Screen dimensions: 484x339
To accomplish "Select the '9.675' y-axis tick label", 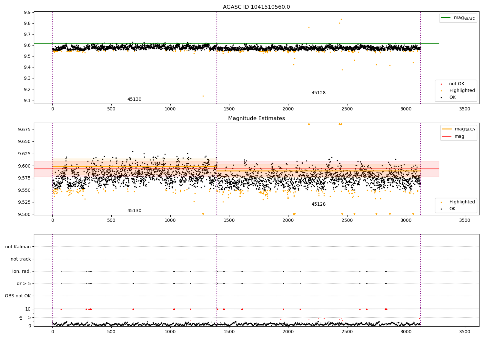I will click(x=25, y=129).
